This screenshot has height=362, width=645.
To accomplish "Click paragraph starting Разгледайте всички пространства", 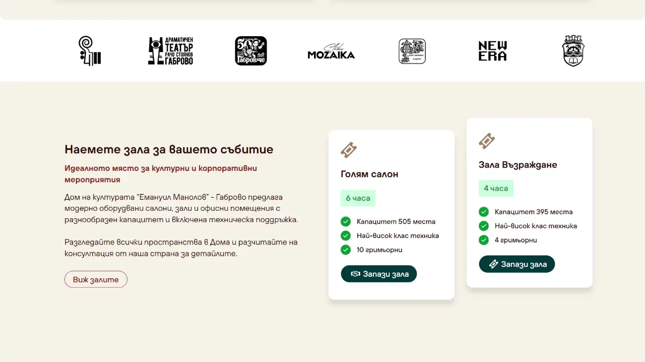I will click(181, 248).
